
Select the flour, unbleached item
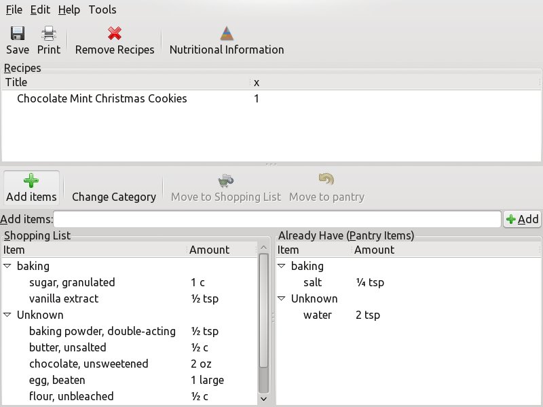[x=71, y=396]
